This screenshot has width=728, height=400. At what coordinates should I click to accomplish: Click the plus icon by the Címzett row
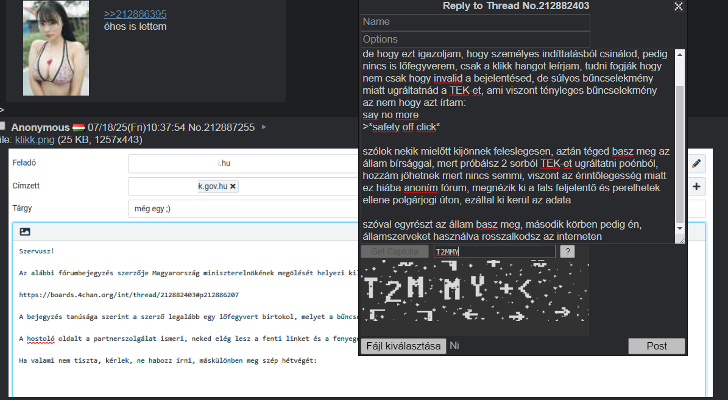click(x=696, y=186)
